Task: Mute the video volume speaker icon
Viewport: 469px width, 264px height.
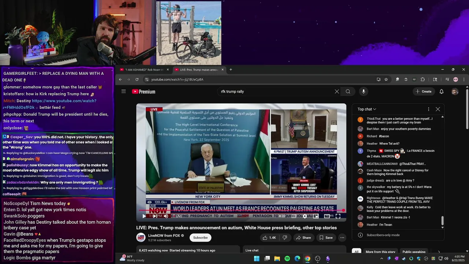Action: point(166,216)
